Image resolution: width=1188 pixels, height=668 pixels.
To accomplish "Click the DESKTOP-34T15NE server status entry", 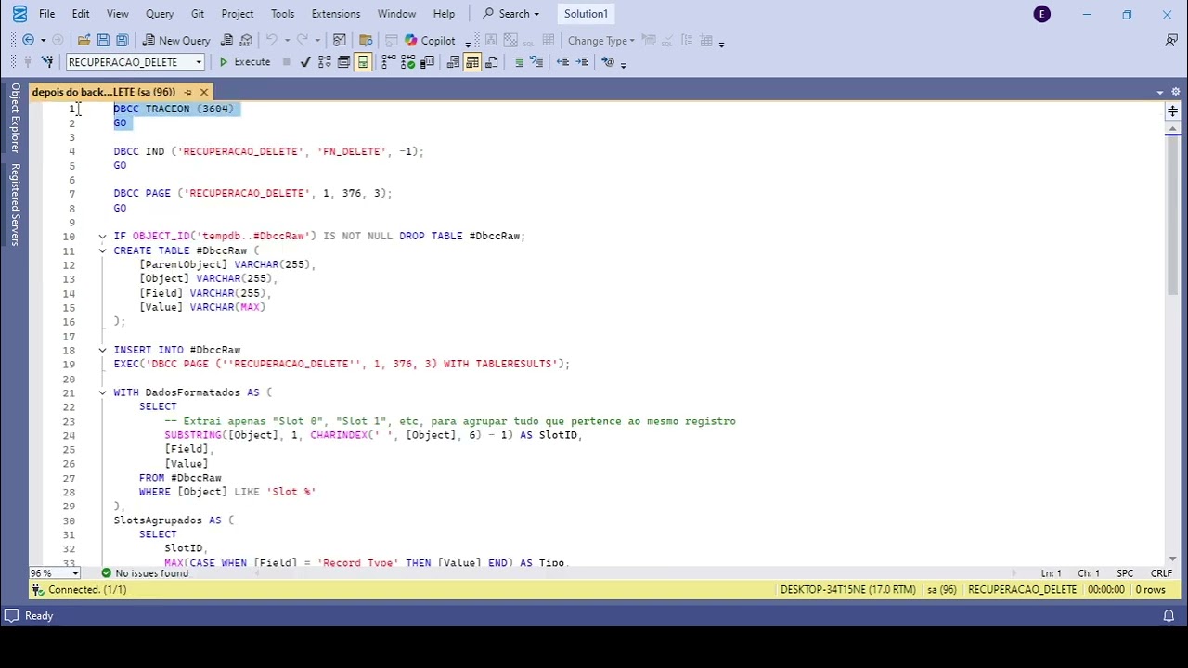I will [x=848, y=589].
